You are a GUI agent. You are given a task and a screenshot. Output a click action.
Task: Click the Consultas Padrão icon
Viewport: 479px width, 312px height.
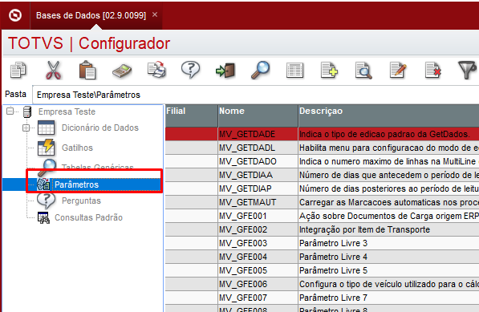[43, 217]
